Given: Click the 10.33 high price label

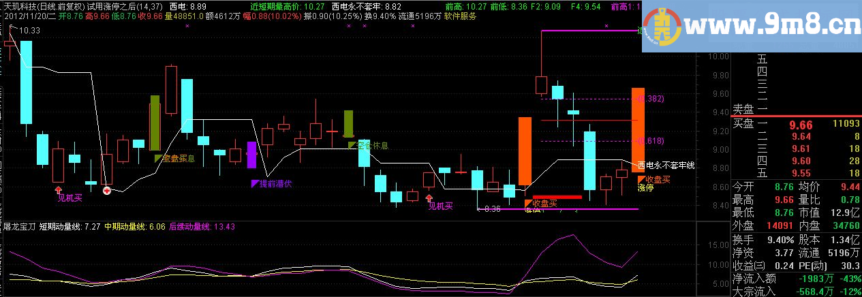Looking at the screenshot, I should [30, 31].
